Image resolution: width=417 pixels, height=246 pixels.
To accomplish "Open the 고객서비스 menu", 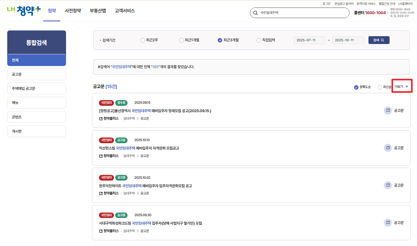I will click(125, 10).
